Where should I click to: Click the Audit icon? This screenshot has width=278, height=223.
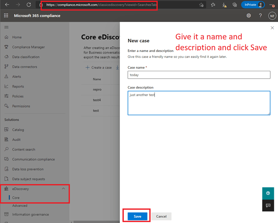coord(6,140)
